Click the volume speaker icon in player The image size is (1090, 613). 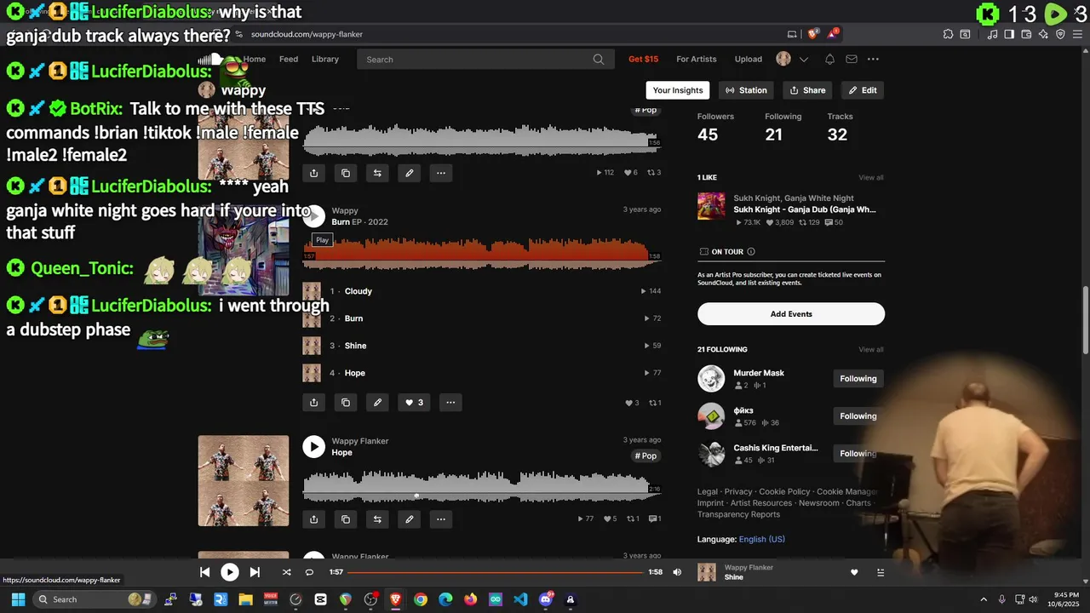click(x=677, y=572)
